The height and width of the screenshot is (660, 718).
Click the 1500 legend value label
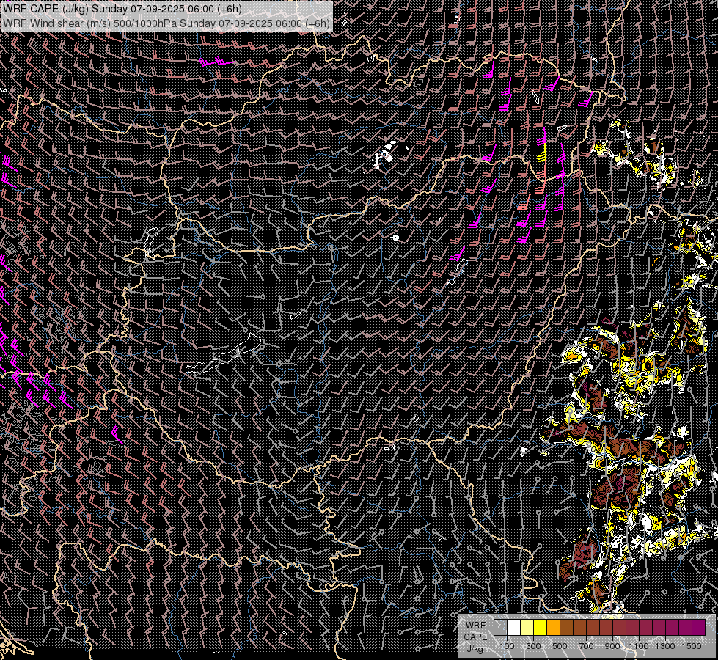[x=692, y=646]
